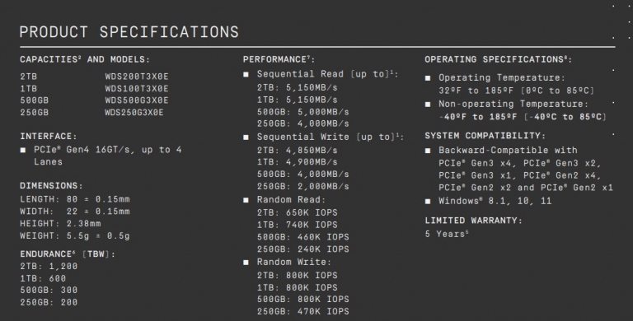This screenshot has width=633, height=321.
Task: Click model number WDS200T3X0E
Action: (x=137, y=77)
